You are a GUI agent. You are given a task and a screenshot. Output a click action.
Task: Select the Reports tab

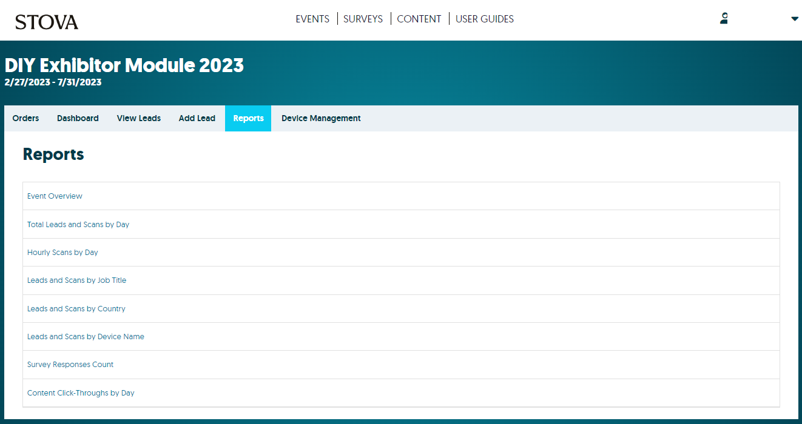point(248,118)
